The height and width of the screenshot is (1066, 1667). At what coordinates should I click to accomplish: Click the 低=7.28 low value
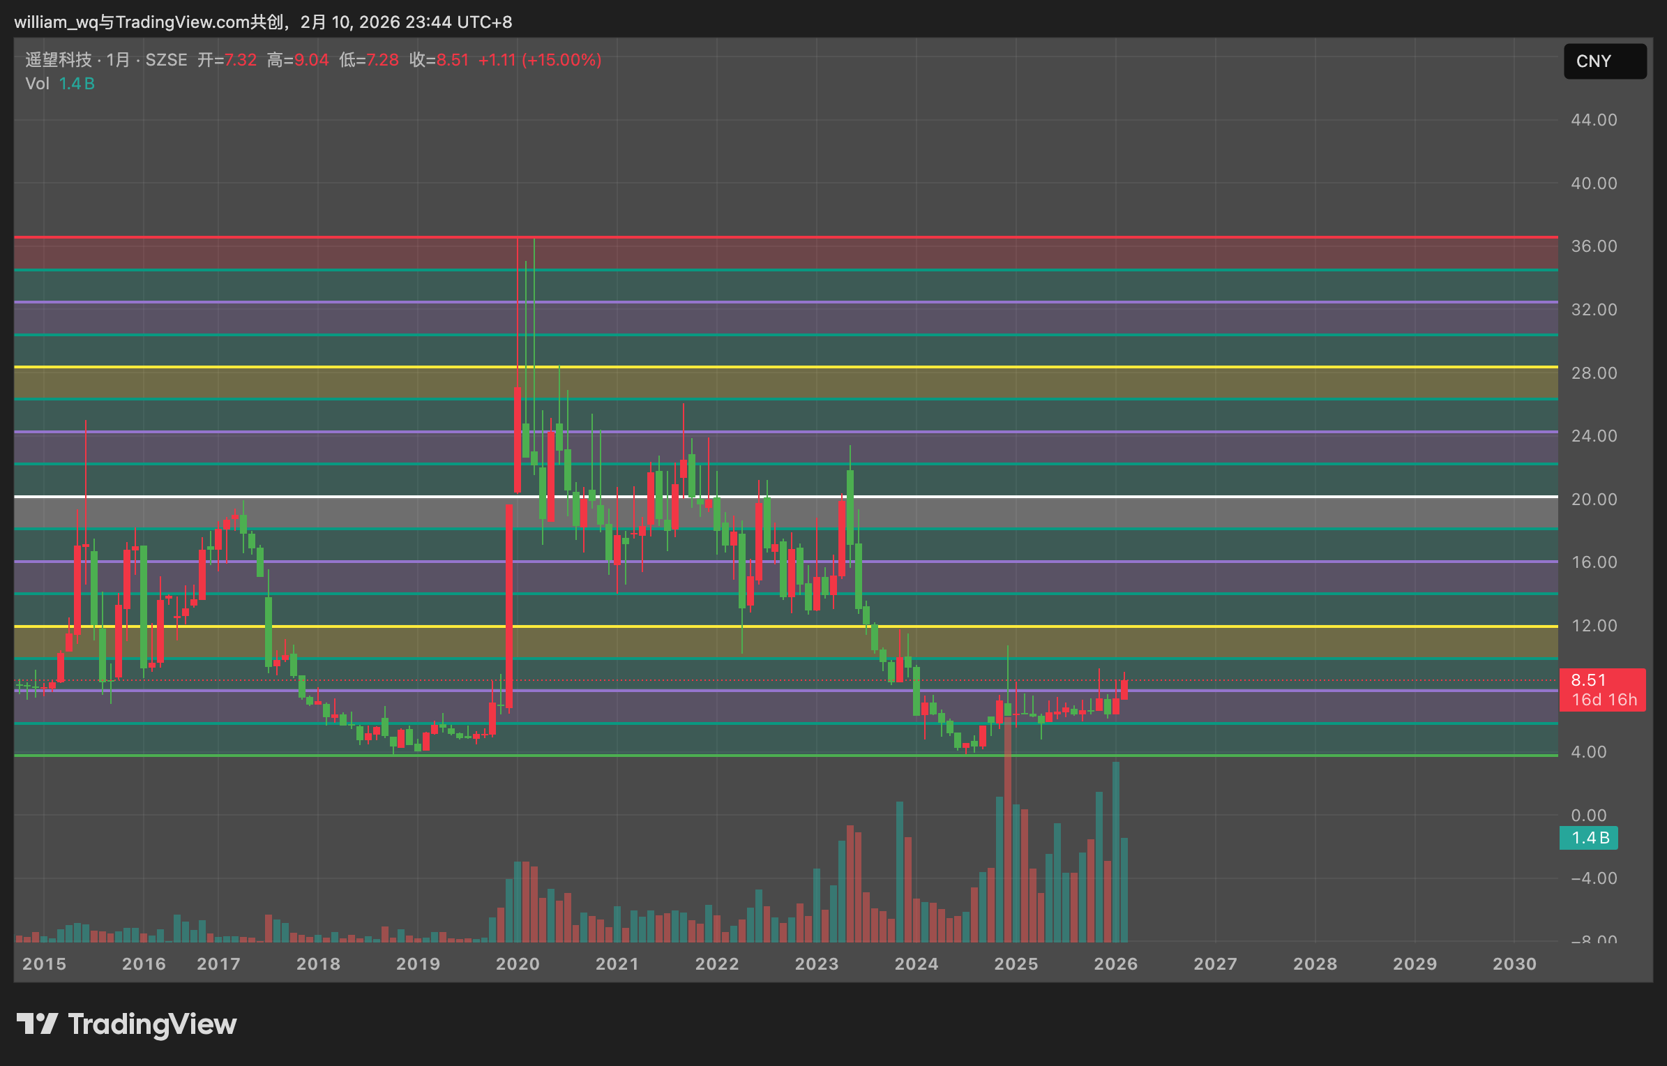pos(369,60)
